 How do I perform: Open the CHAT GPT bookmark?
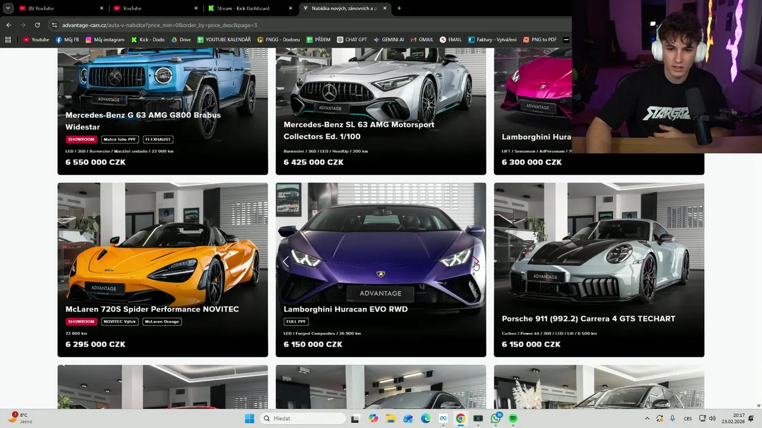click(352, 40)
